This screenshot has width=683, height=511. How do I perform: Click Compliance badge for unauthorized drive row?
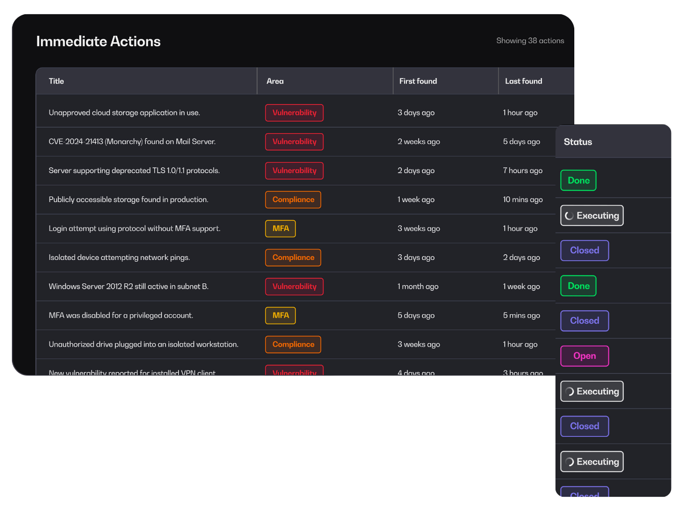[x=293, y=344]
